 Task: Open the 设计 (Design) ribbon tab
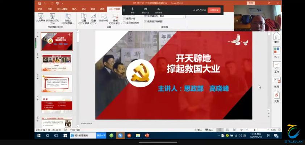pos(84,9)
